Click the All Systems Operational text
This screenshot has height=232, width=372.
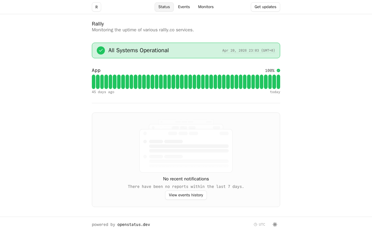[138, 50]
